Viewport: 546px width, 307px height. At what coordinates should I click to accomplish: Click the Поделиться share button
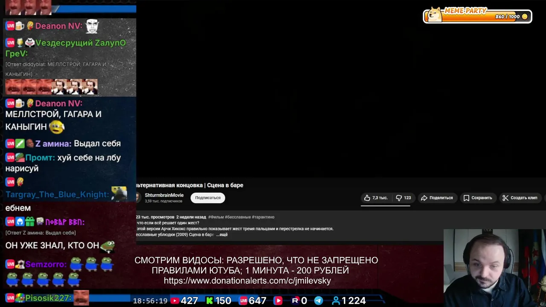(437, 198)
